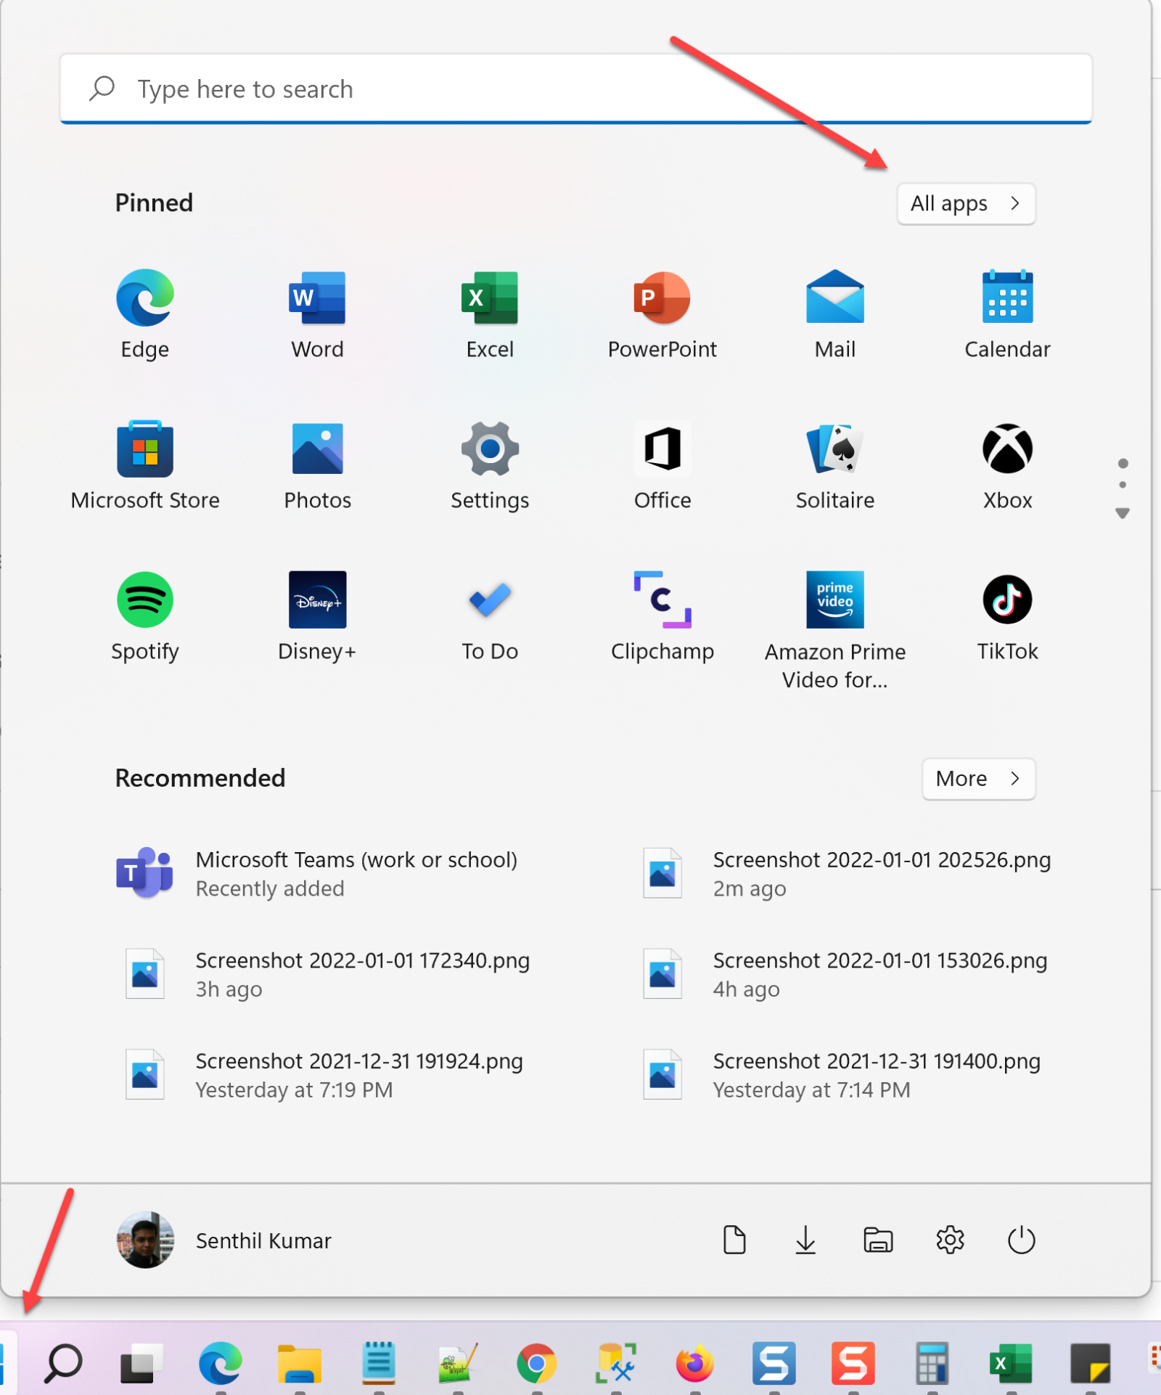Open Calculator from the taskbar

coord(931,1363)
